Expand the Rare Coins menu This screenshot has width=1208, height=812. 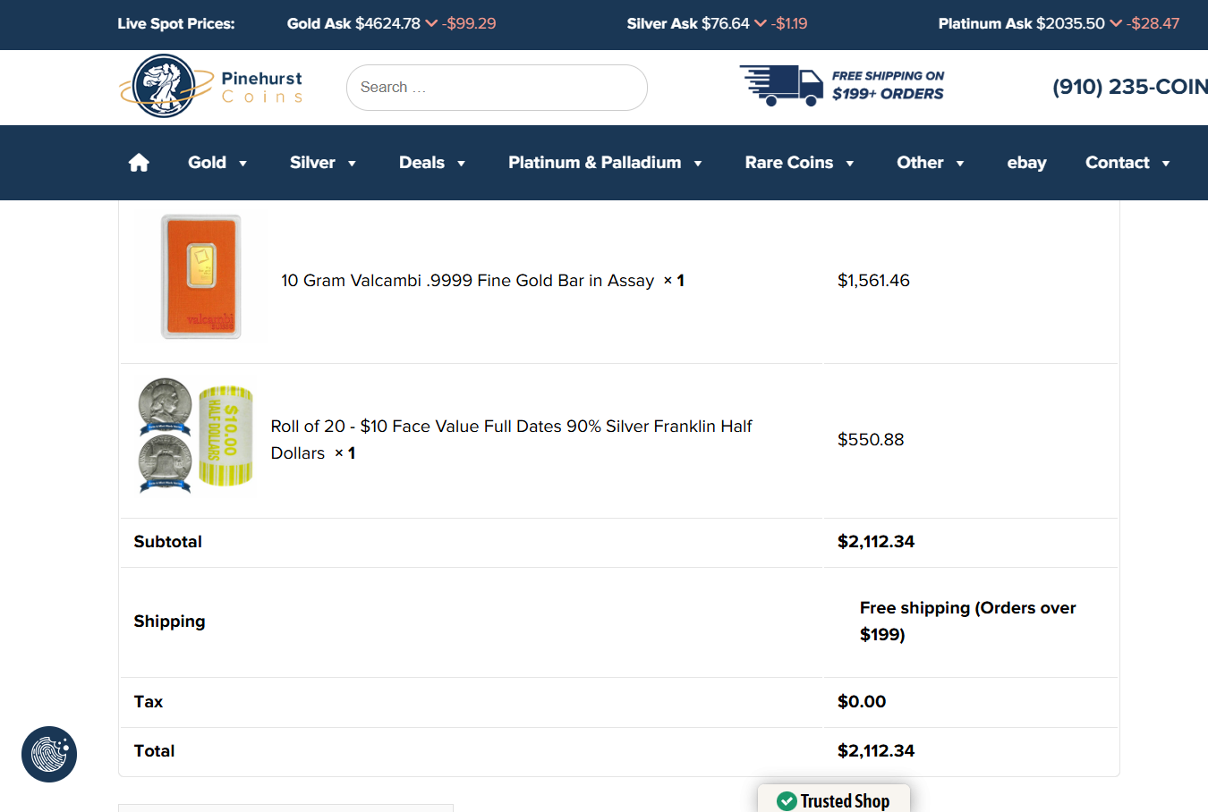click(x=799, y=163)
